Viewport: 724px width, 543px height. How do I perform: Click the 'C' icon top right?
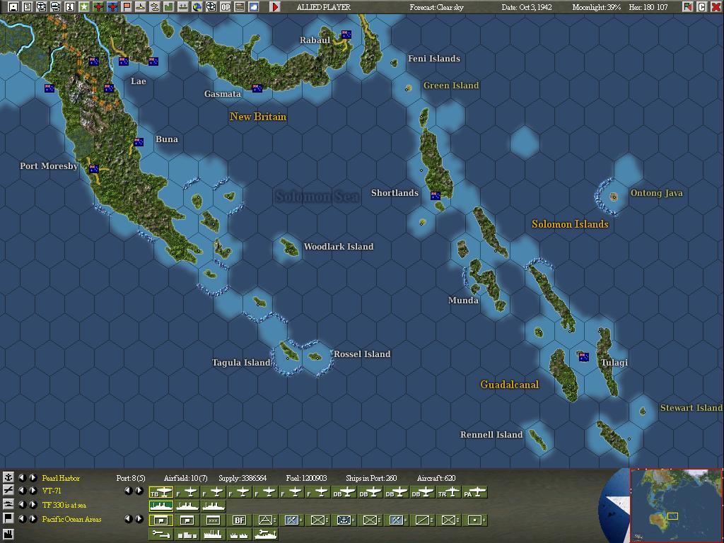point(702,7)
